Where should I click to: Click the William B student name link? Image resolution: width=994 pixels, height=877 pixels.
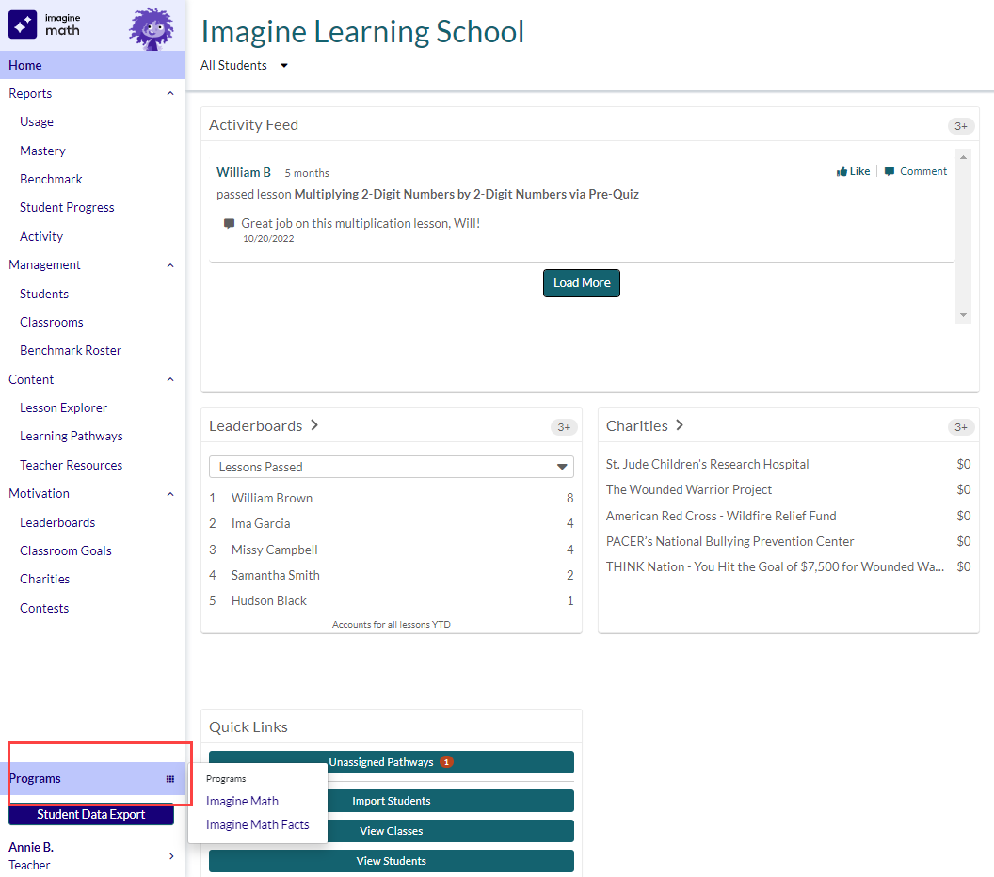point(244,172)
